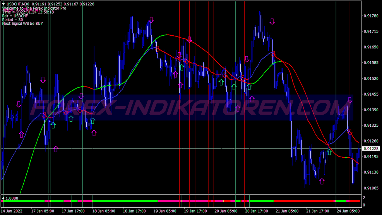
Task: Click the leftmost magenta down arrow on chart
Action: [x=19, y=104]
